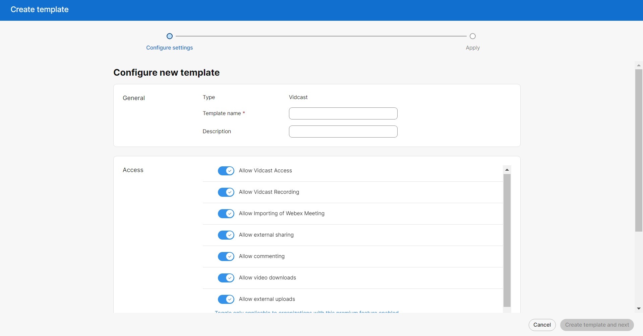
Task: Cancel the template creation
Action: point(542,325)
